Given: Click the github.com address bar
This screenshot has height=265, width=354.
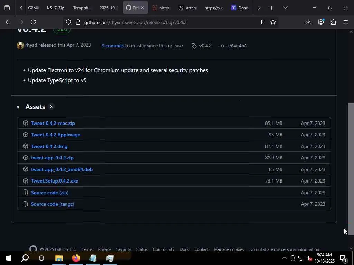Looking at the screenshot, I should (170, 22).
